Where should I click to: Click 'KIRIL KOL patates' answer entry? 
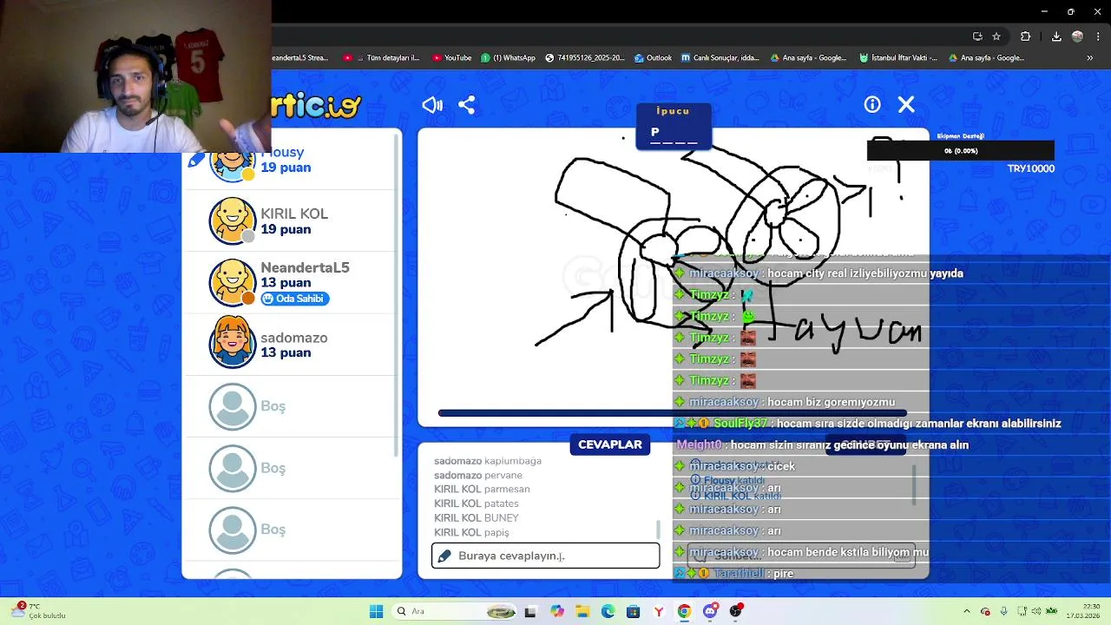click(x=477, y=503)
